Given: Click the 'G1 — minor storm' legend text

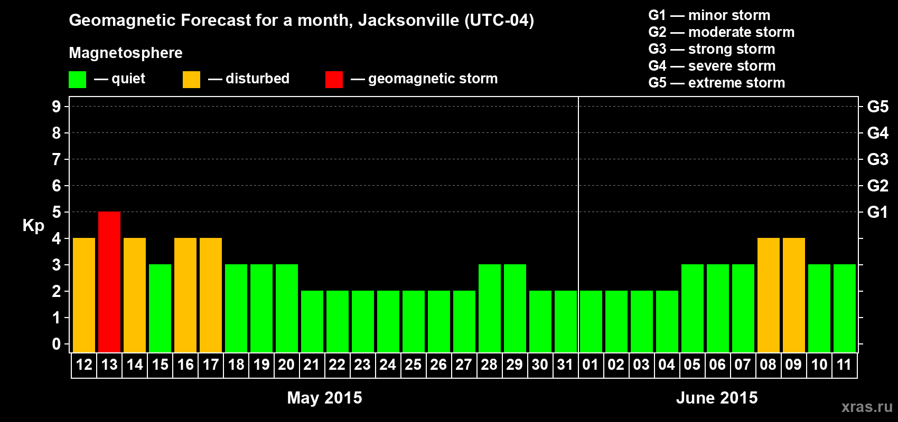Looking at the screenshot, I should 709,15.
